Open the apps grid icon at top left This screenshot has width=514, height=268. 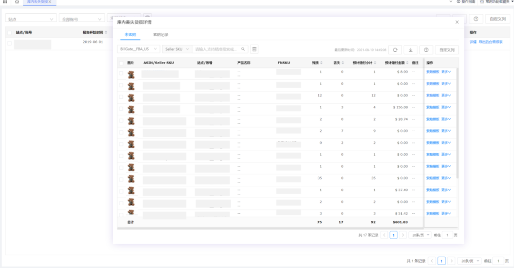(5, 2)
